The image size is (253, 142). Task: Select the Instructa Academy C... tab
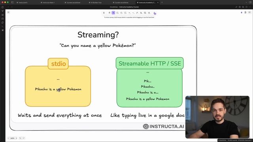pos(147,3)
